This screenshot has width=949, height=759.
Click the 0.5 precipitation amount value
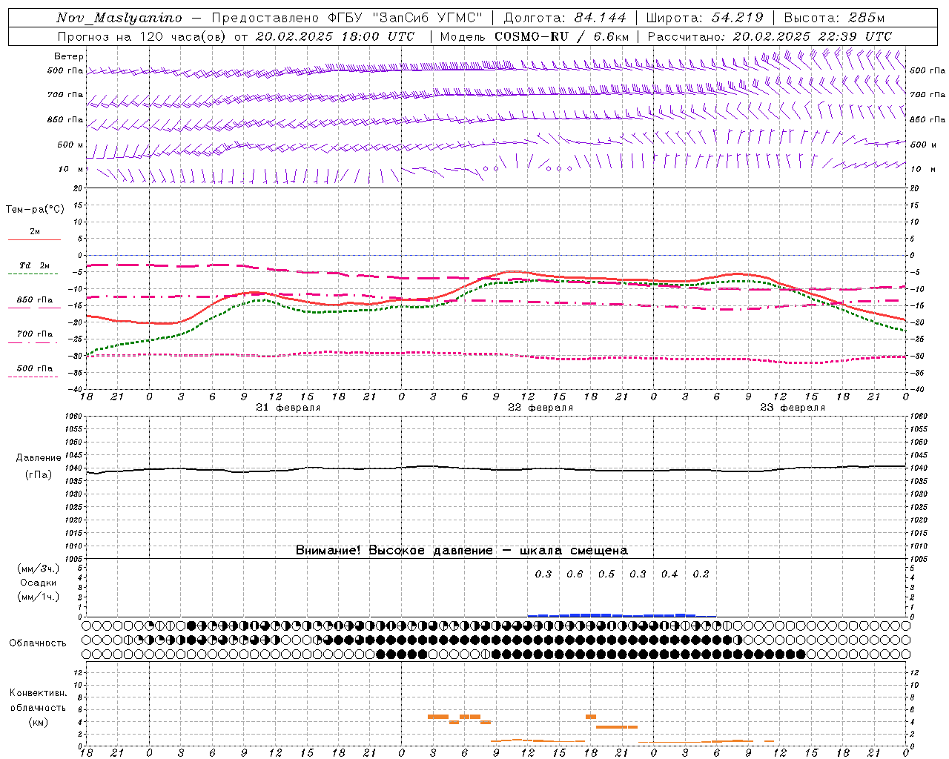tap(606, 574)
